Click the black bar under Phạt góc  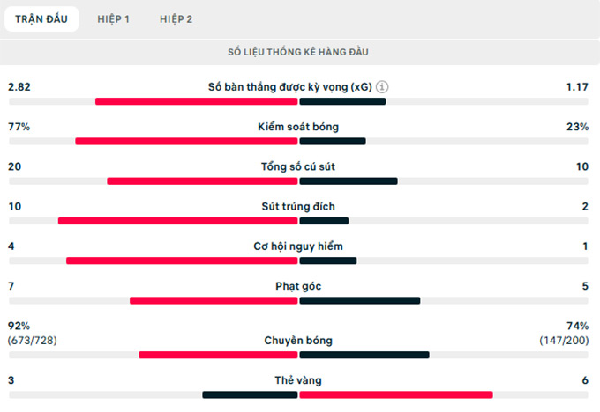click(x=359, y=300)
